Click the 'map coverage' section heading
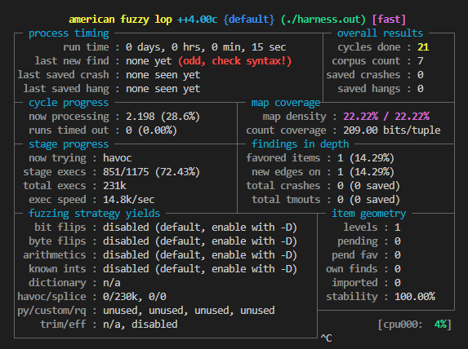 pos(286,103)
